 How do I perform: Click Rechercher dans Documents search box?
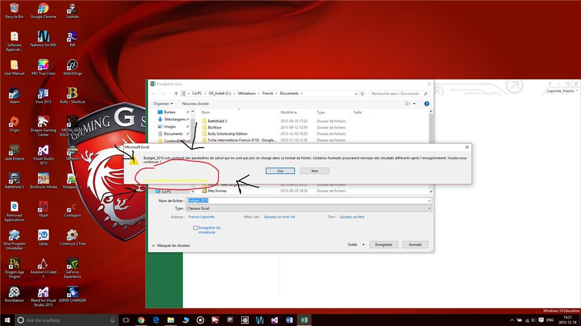(399, 93)
